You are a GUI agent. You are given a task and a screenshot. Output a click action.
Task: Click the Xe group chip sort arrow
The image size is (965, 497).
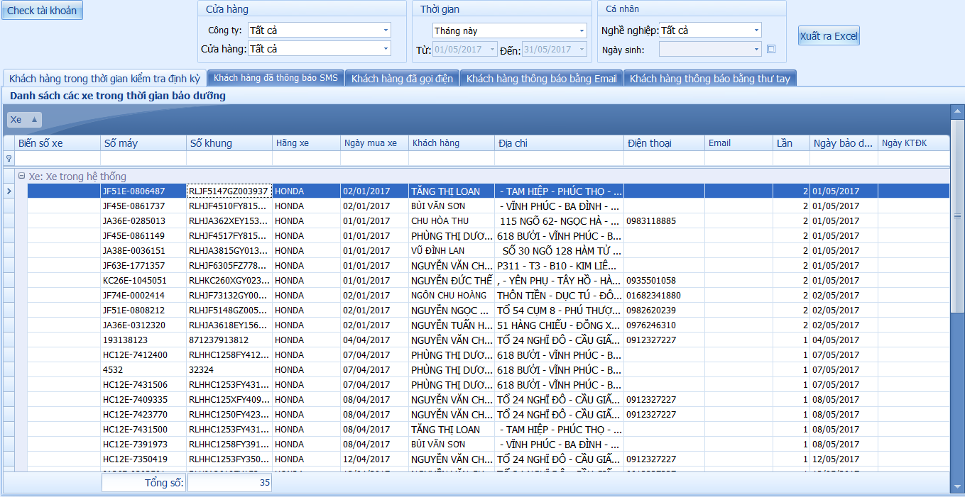(x=34, y=119)
